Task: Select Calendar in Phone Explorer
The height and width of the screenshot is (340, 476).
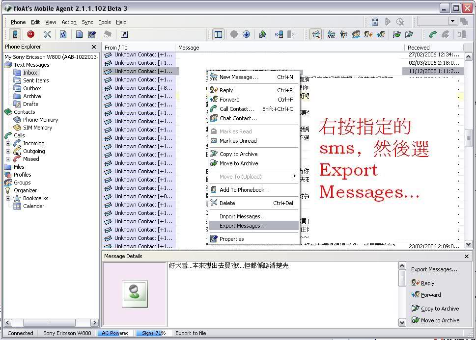Action: (33, 206)
